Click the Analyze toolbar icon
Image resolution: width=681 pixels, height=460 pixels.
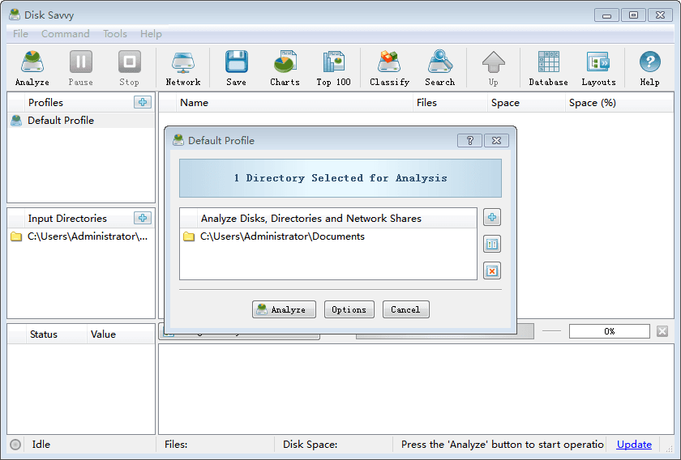[x=32, y=68]
